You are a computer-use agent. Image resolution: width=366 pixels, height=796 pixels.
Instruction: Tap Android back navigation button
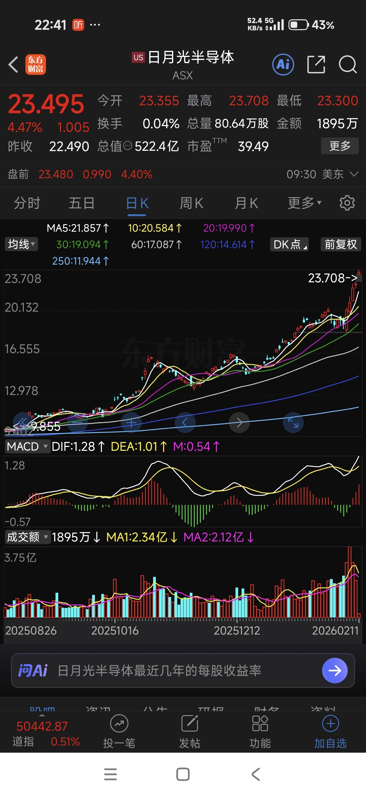point(256,774)
